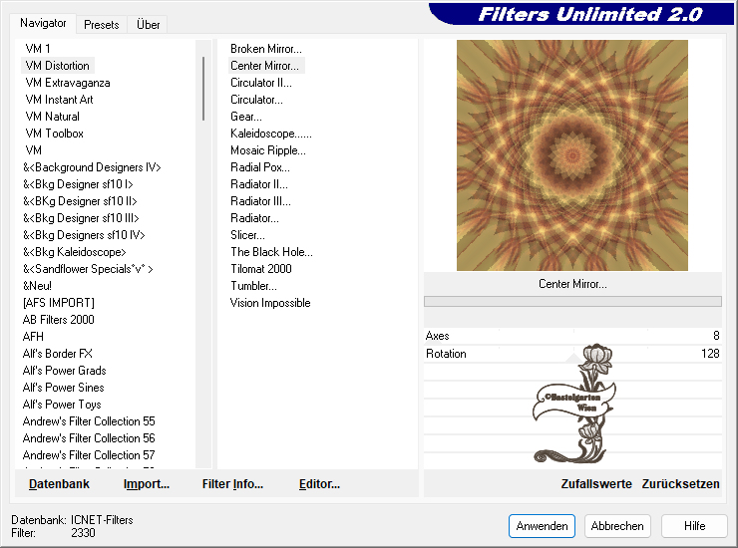This screenshot has width=738, height=548.
Task: Select The Black Hole... filter
Action: point(271,252)
